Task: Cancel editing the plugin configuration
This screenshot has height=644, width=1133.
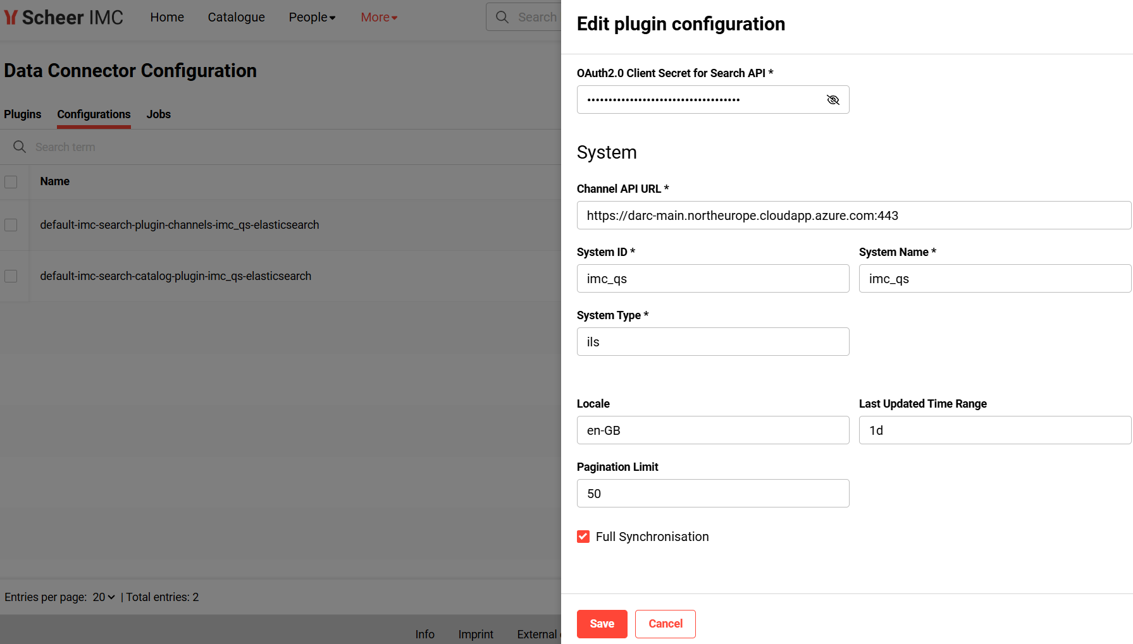Action: pyautogui.click(x=665, y=624)
